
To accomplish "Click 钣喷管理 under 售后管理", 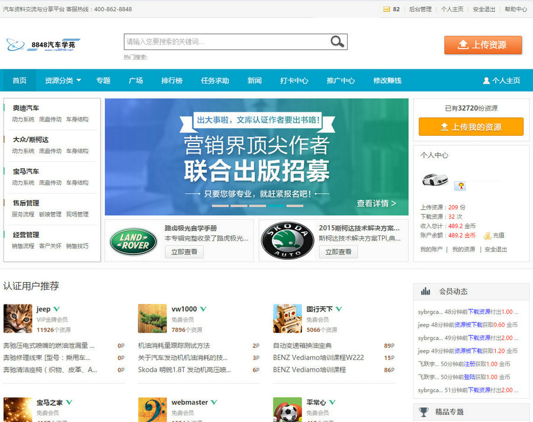I will 50,214.
